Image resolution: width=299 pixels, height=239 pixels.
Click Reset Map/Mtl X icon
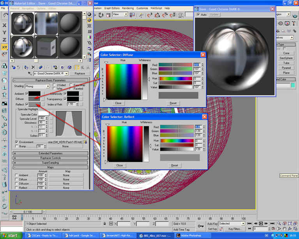[x=33, y=67]
